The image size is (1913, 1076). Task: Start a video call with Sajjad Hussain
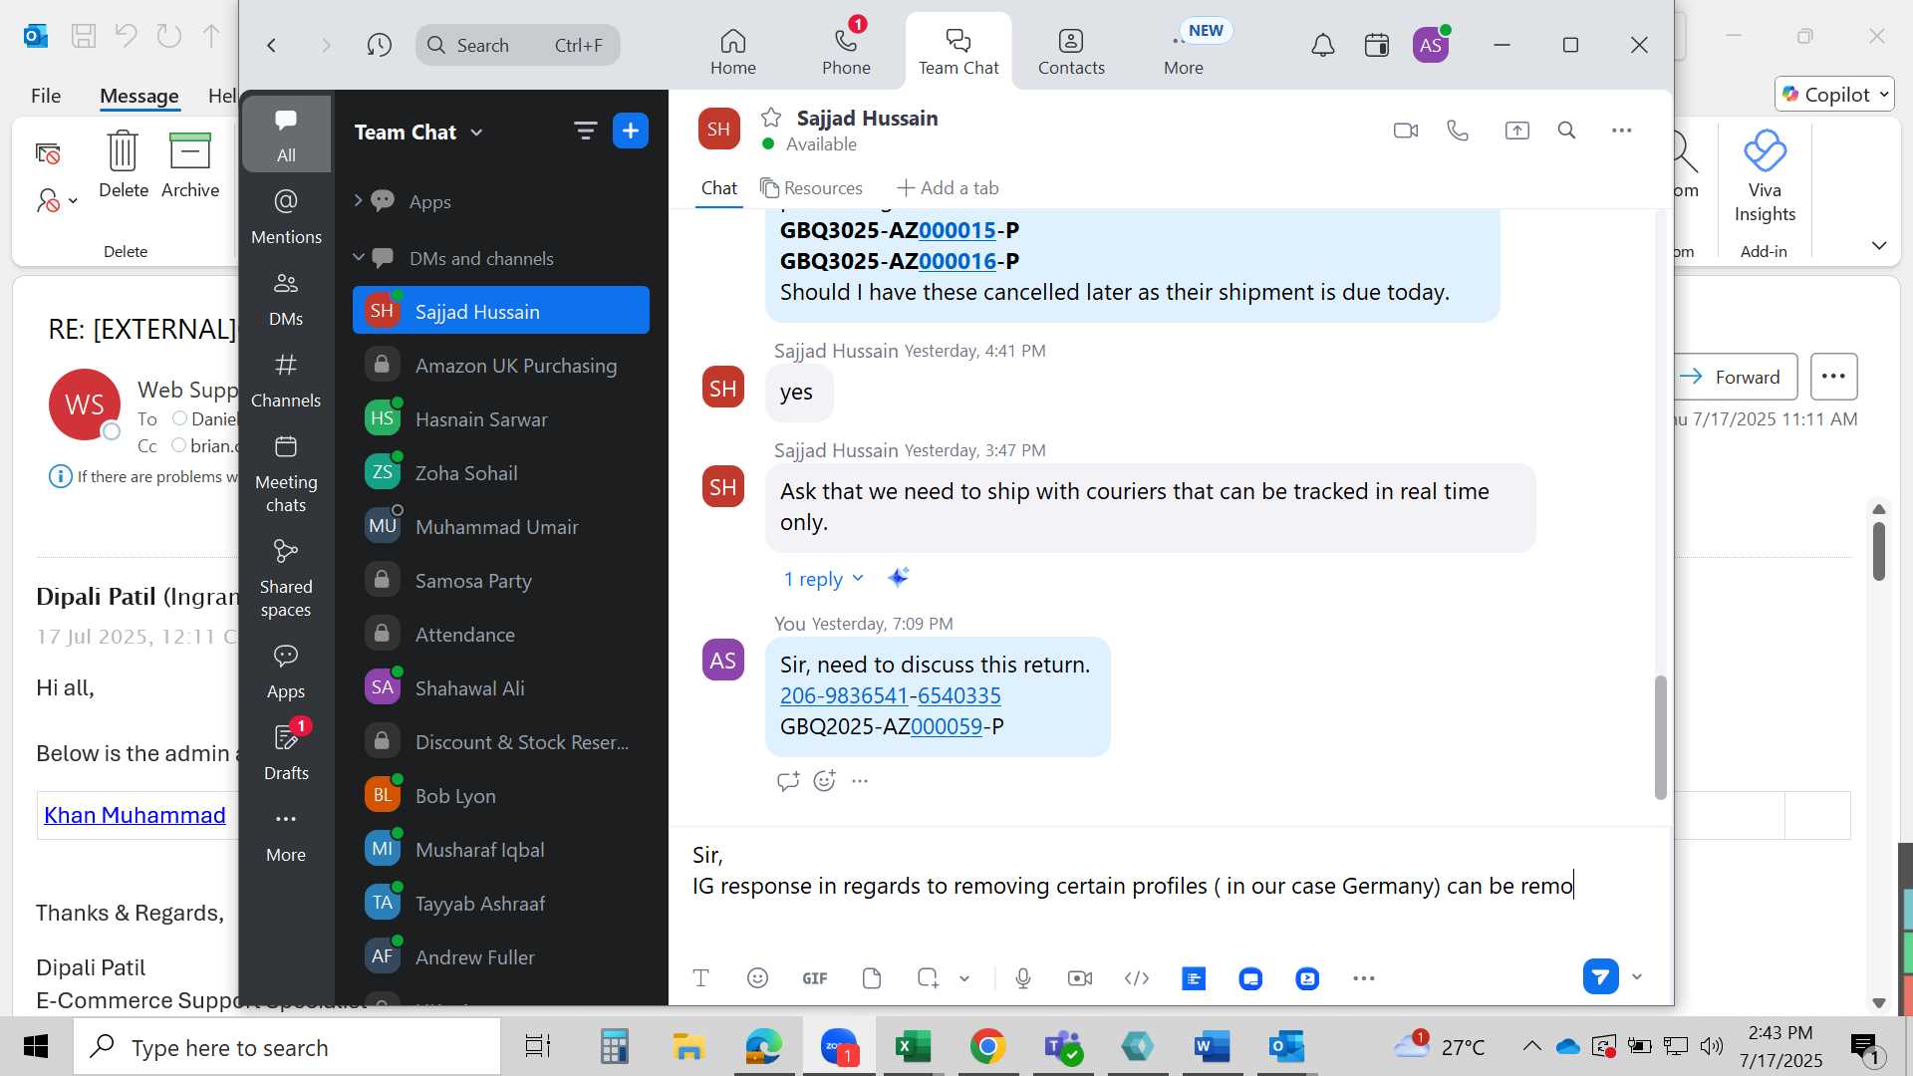pos(1406,131)
